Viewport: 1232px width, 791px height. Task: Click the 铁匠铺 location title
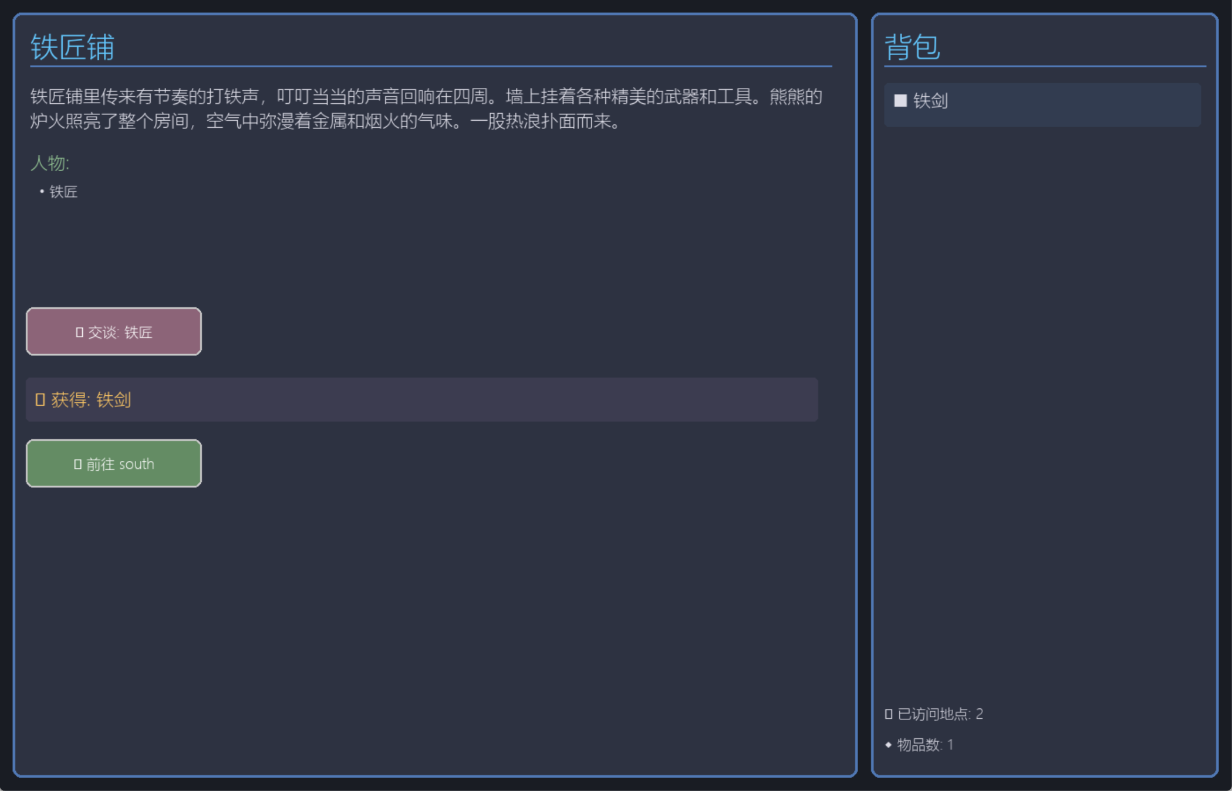73,47
